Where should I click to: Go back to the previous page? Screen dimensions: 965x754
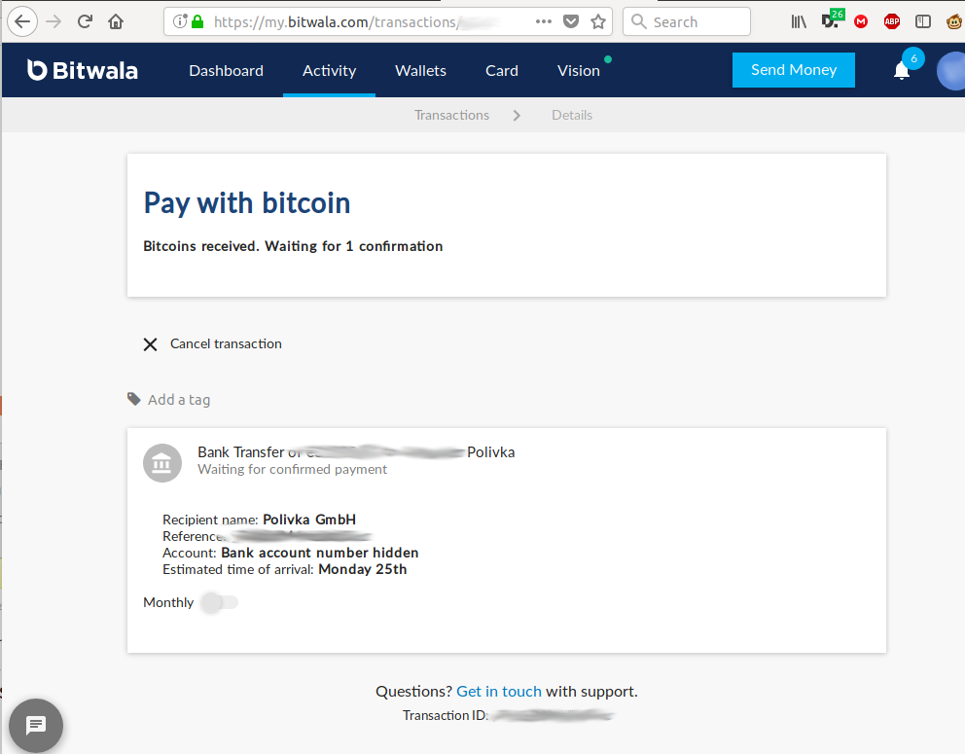pos(22,22)
